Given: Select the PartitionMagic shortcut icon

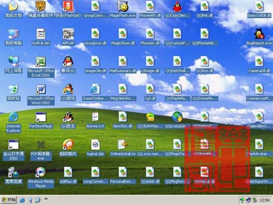Looking at the screenshot, I should (41, 117).
